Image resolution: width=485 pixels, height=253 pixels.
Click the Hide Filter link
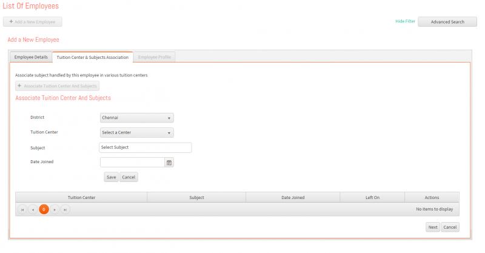pyautogui.click(x=405, y=21)
